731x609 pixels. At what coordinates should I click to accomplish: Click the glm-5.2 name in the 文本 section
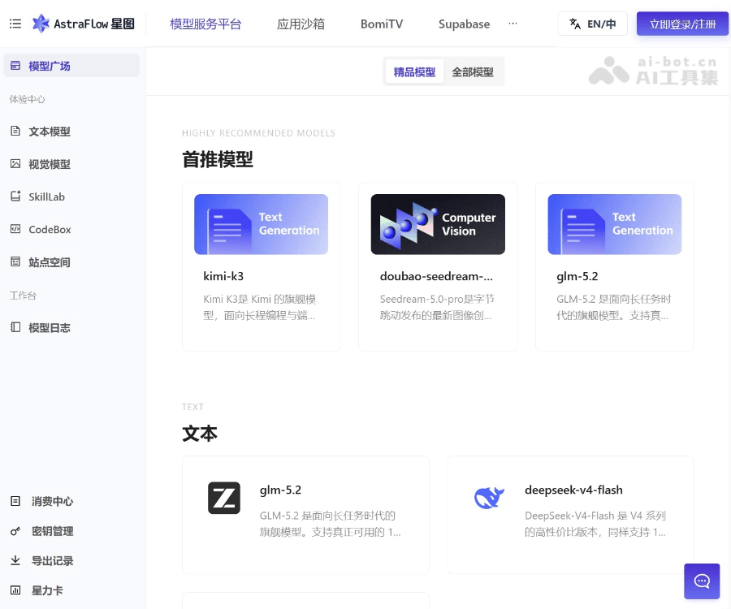(281, 490)
